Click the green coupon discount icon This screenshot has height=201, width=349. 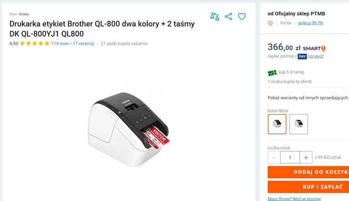[272, 73]
